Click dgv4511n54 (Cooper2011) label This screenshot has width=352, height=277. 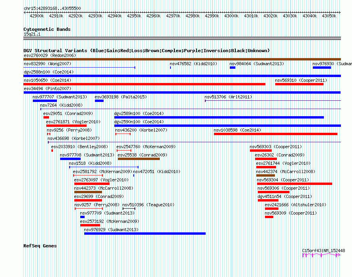click(285, 196)
